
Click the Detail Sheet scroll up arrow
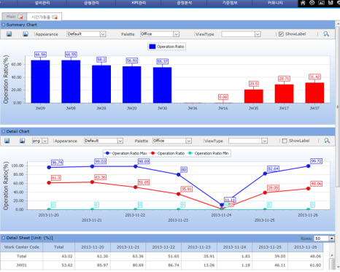pos(332,255)
